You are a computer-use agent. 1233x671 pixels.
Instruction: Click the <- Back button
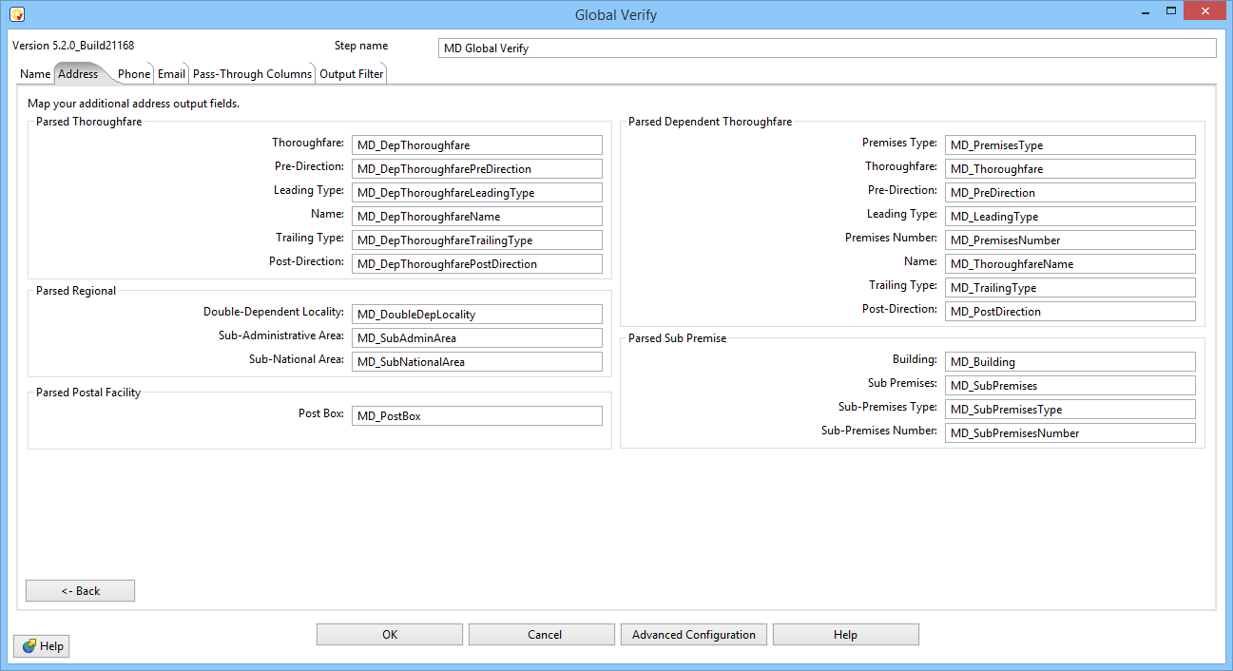point(80,591)
